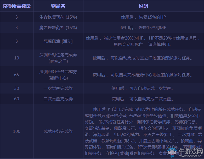Image resolution: width=204 pixels, height=159 pixels.
Task: Select item name '成就任务完成券'
Action: click(x=58, y=131)
